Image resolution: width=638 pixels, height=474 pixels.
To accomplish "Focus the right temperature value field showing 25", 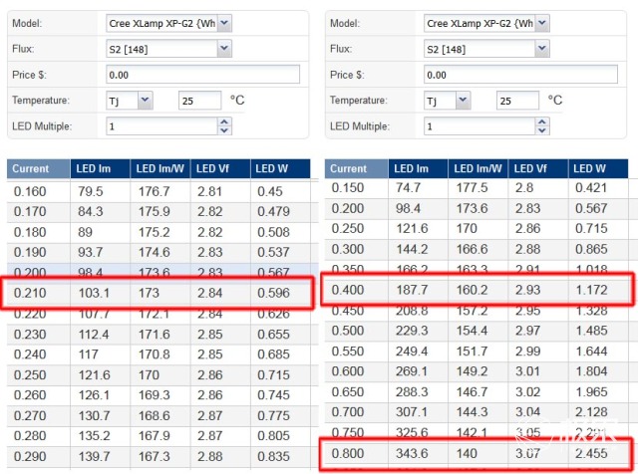I will [x=518, y=101].
